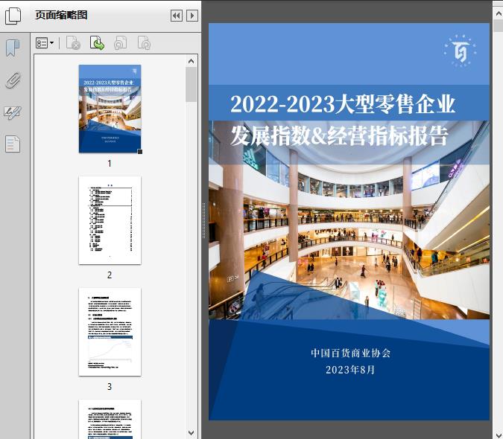Click the page number label 2
503x439 pixels.
click(x=110, y=275)
